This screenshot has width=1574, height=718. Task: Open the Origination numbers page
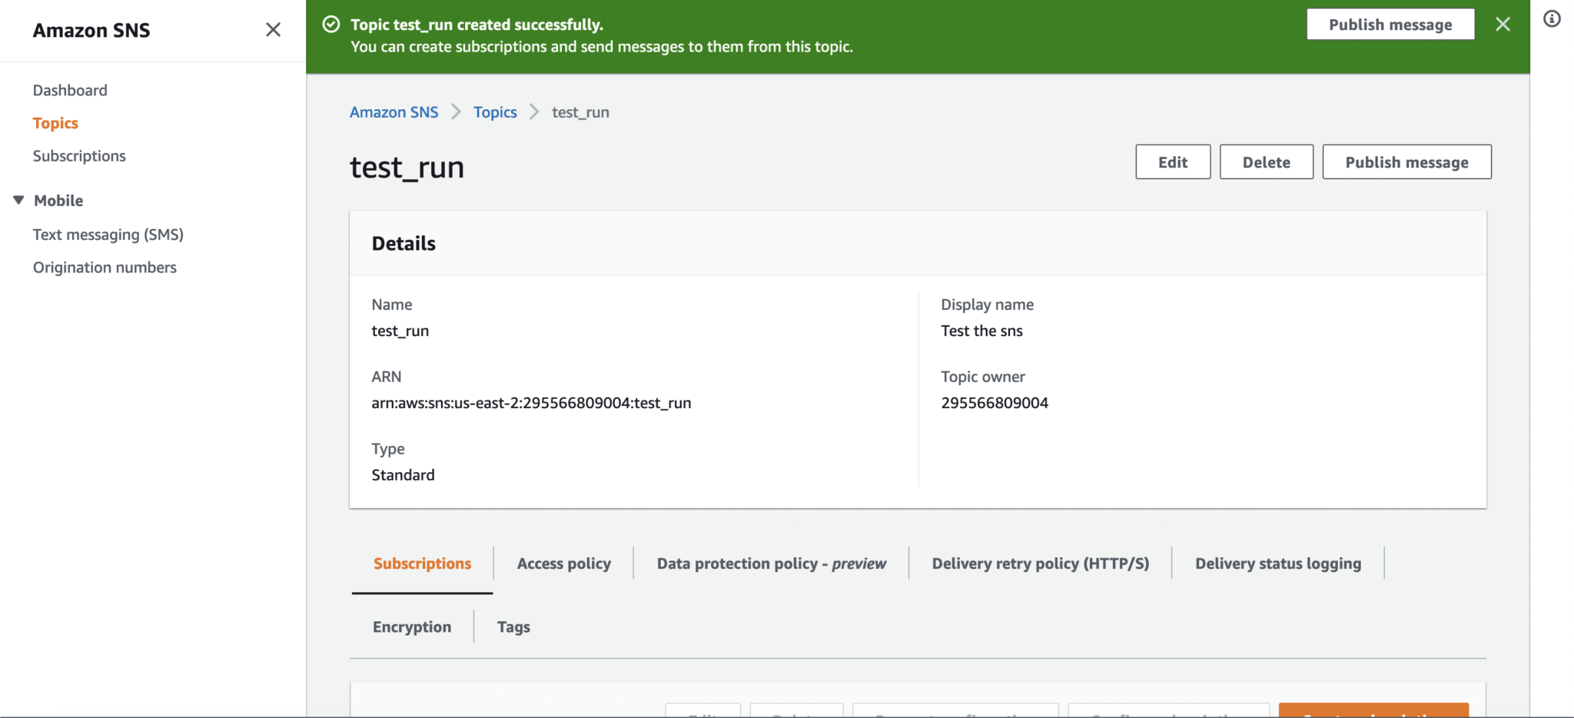(105, 267)
